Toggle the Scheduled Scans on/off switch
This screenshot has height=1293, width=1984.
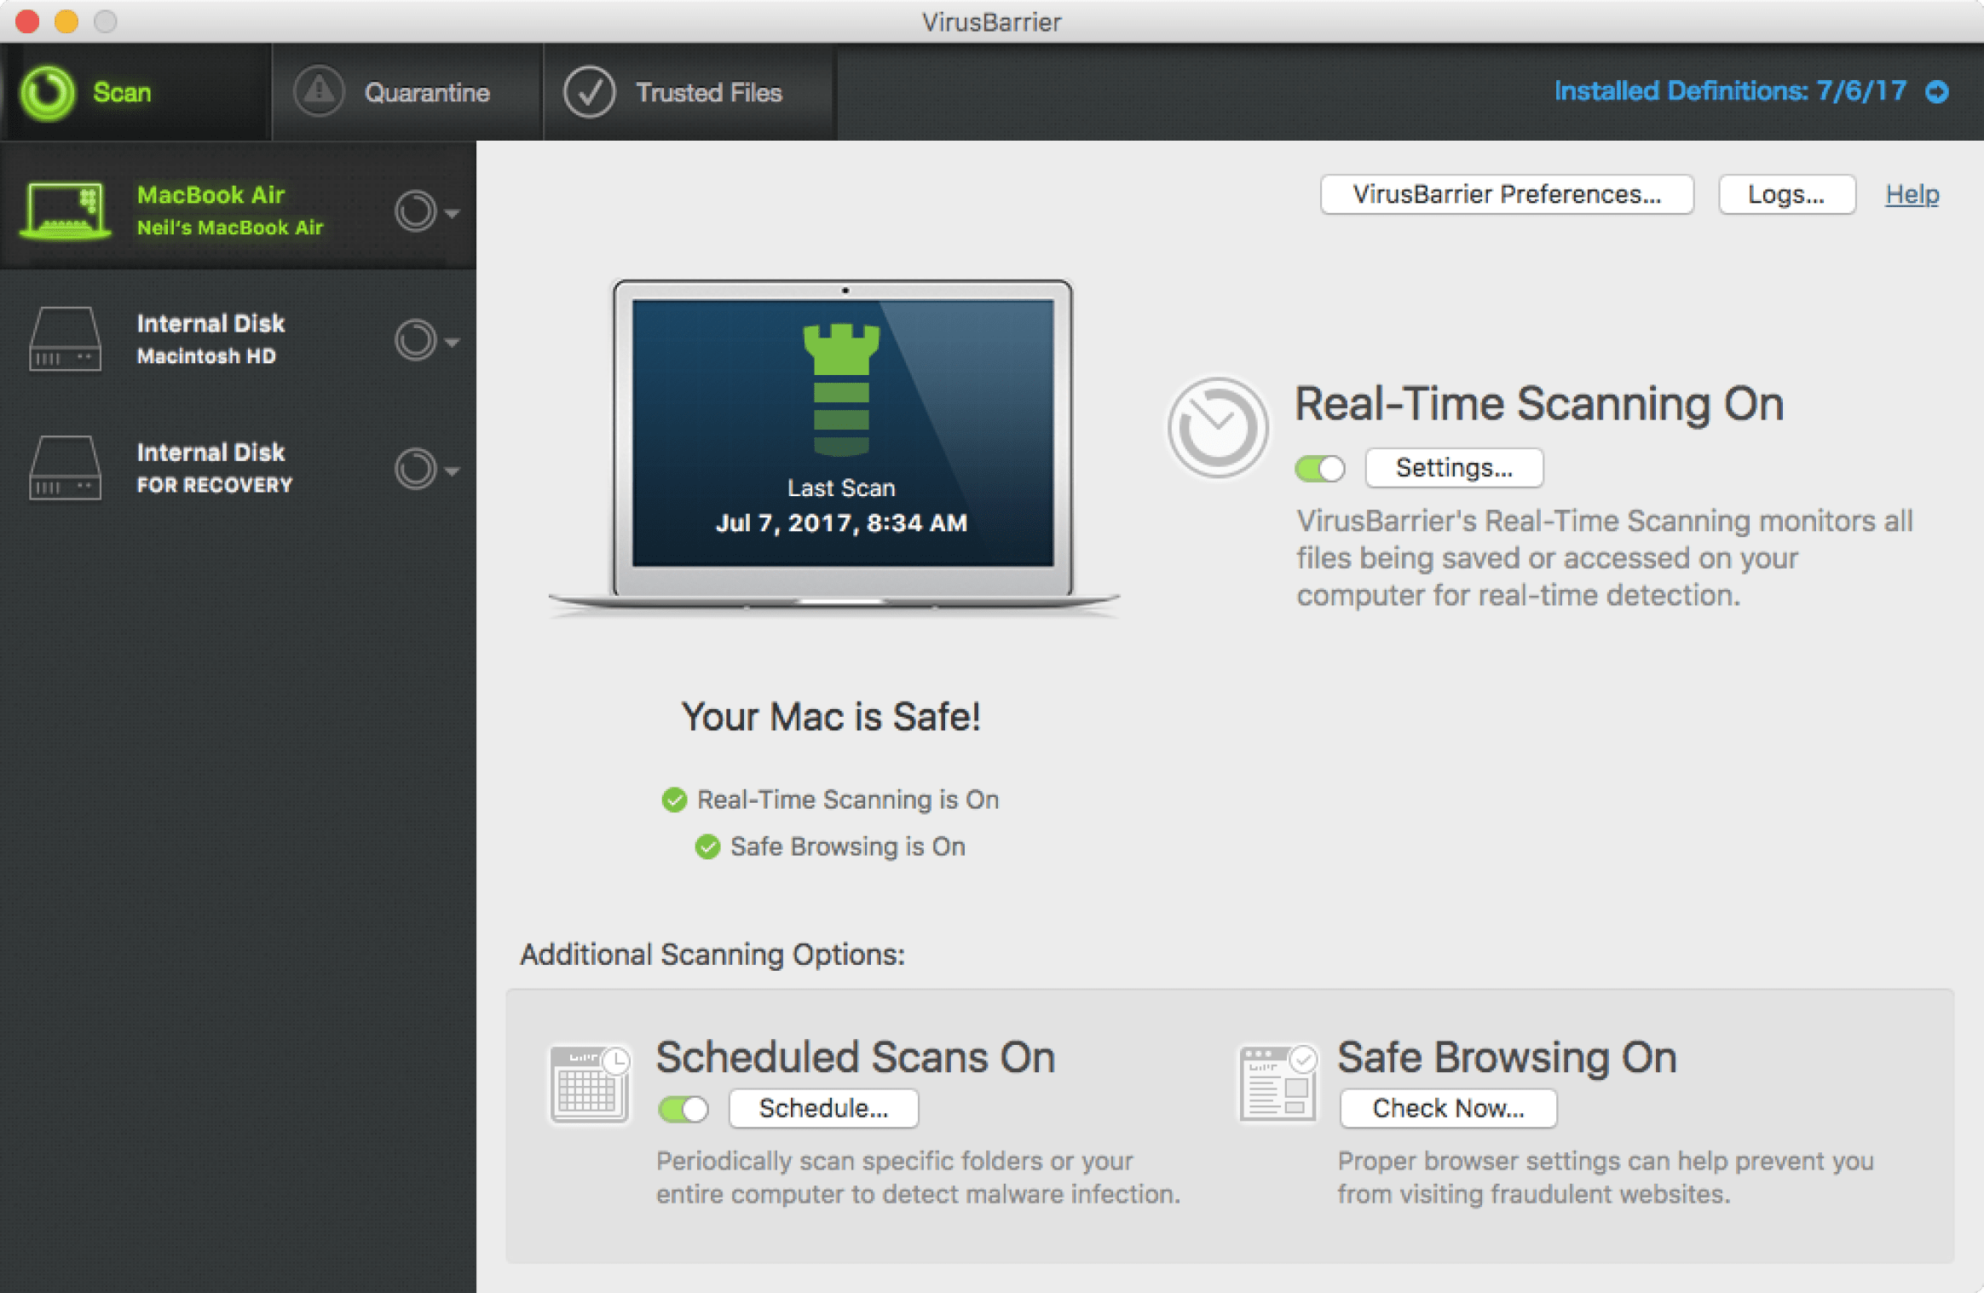(x=683, y=1109)
